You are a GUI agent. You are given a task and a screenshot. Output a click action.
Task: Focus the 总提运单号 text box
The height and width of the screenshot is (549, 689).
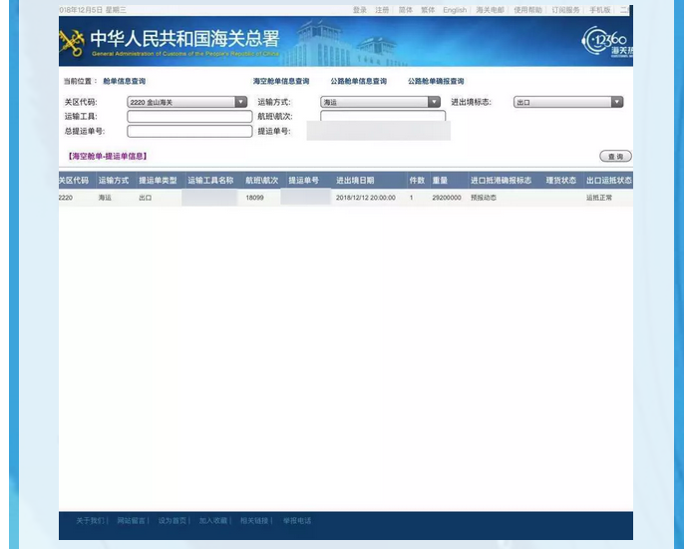(189, 131)
